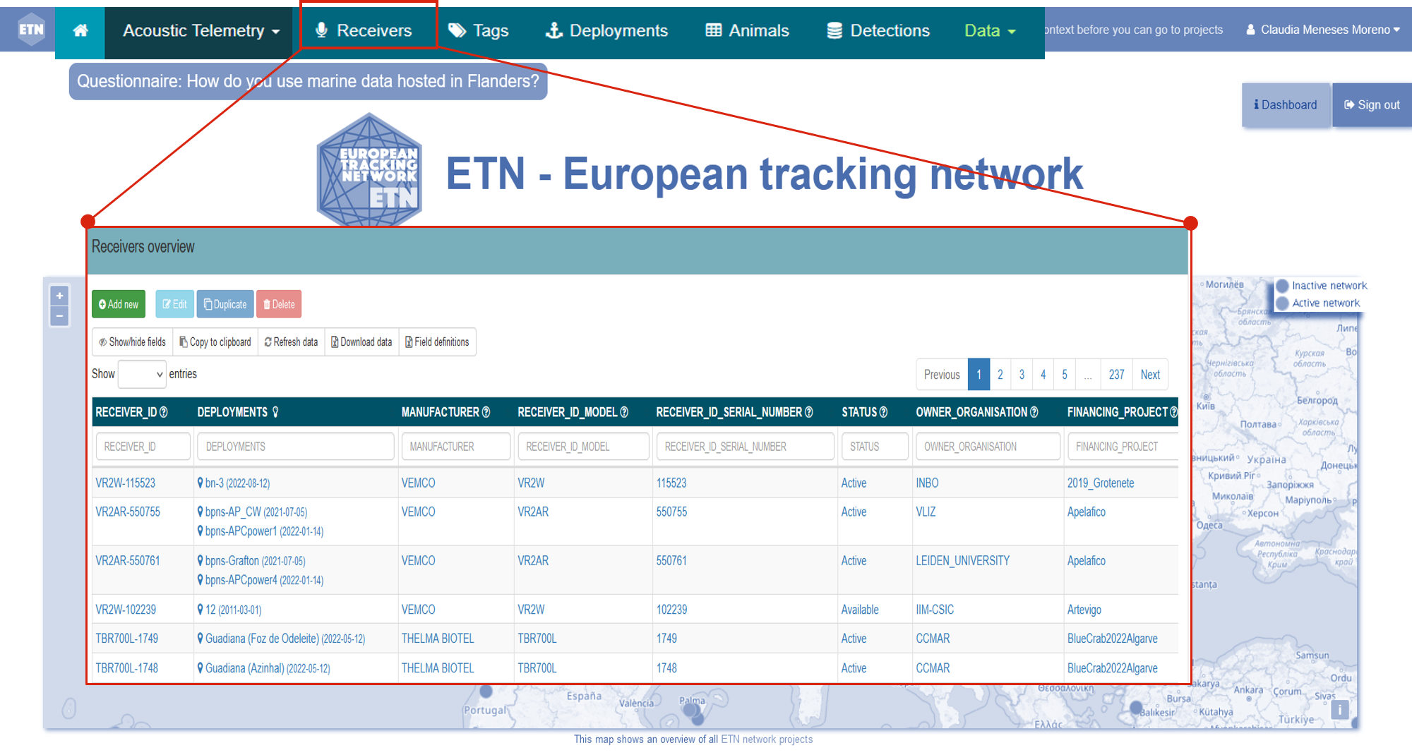
Task: Focus the MANUFACTURER filter field
Action: [456, 447]
